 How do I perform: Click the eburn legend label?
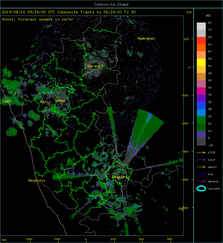tap(212, 167)
